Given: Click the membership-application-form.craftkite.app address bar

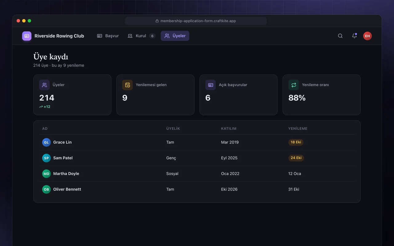Looking at the screenshot, I should point(196,21).
